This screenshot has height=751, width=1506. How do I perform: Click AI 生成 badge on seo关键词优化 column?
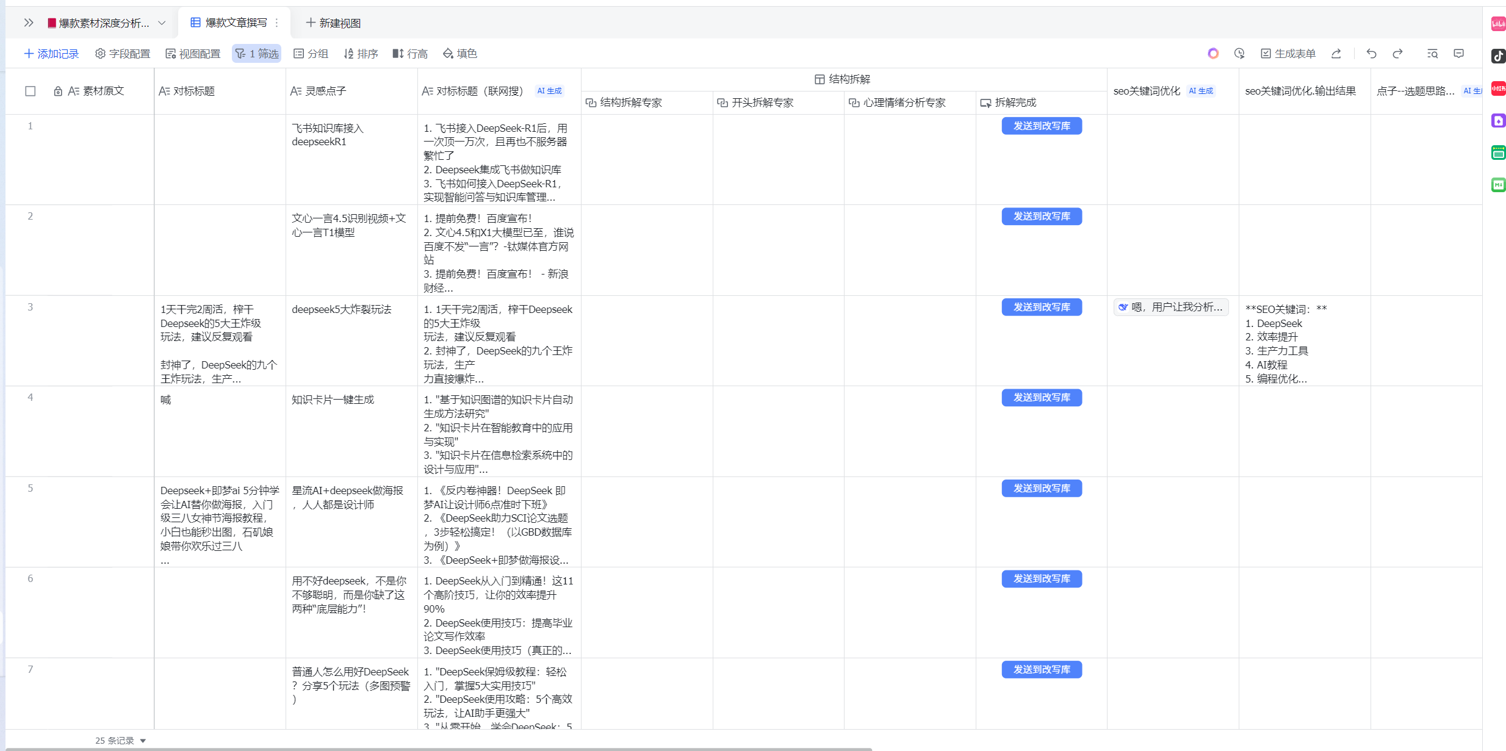point(1201,91)
